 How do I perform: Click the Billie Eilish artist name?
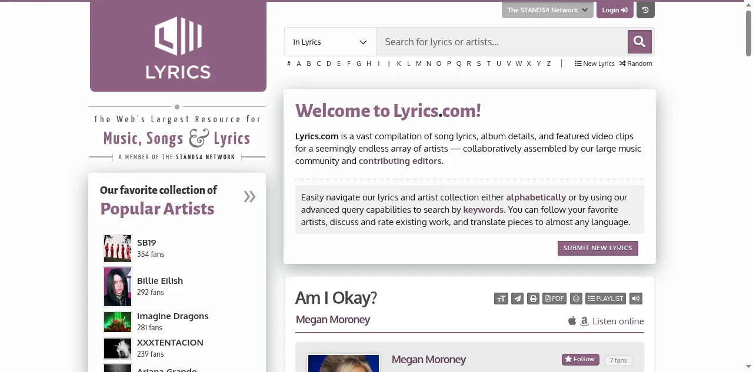tap(160, 281)
